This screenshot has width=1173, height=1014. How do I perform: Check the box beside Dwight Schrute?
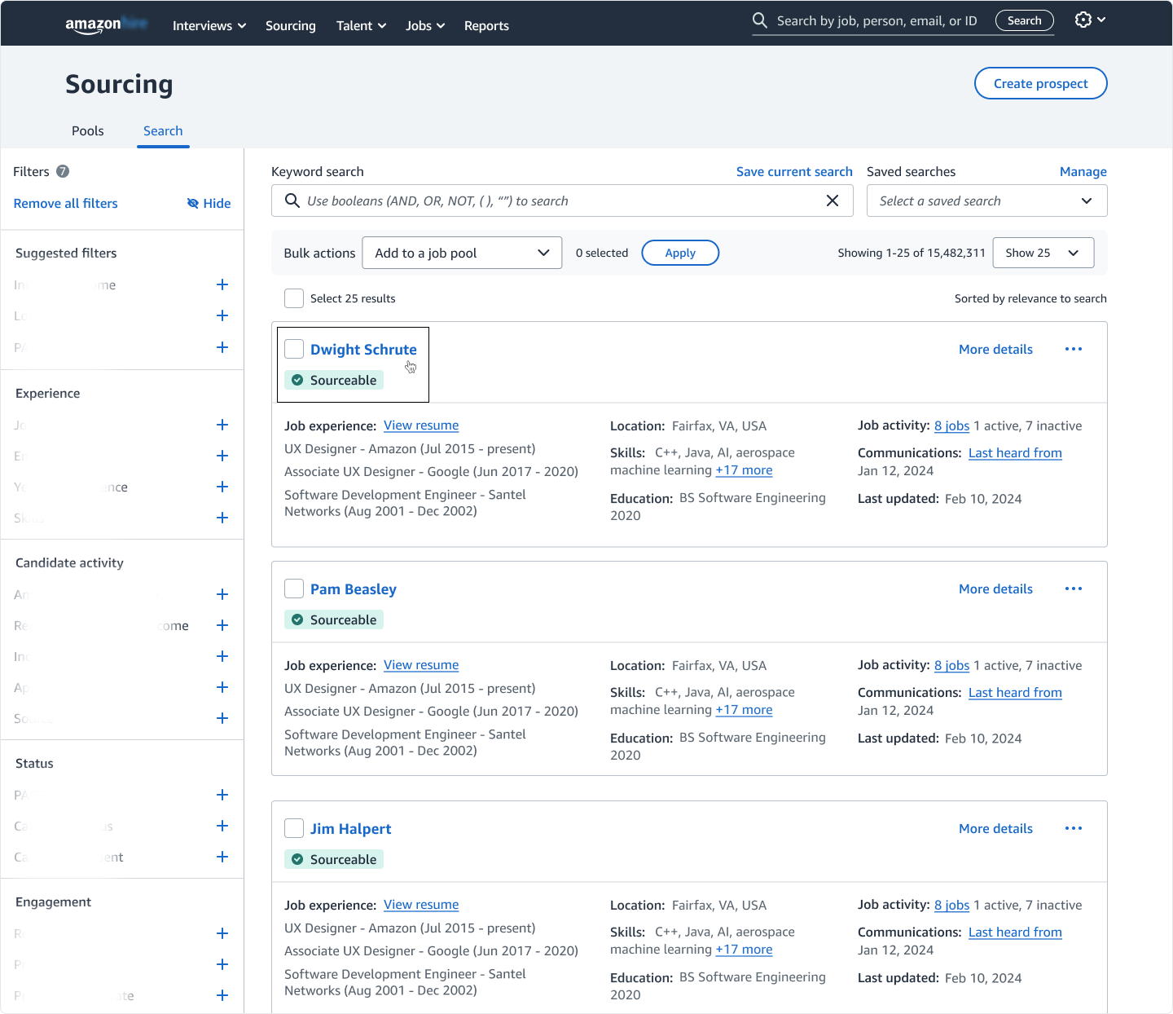click(x=294, y=349)
